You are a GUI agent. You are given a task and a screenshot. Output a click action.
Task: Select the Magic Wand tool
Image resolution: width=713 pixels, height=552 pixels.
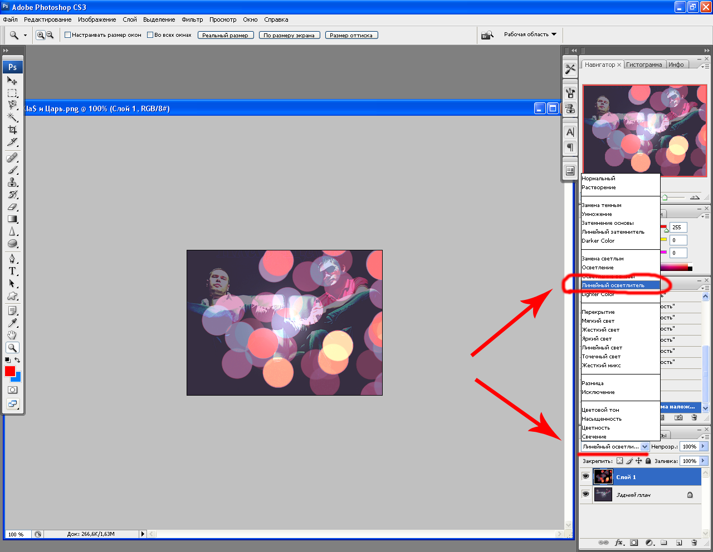(x=12, y=117)
